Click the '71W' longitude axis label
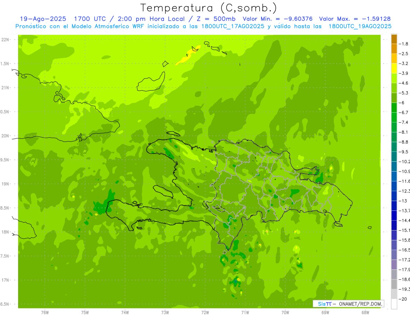This screenshot has width=410, height=317. pos(245,313)
